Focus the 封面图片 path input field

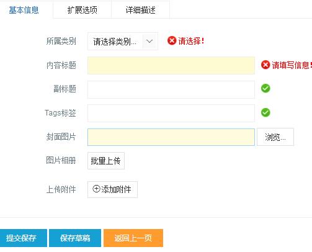pyautogui.click(x=171, y=137)
